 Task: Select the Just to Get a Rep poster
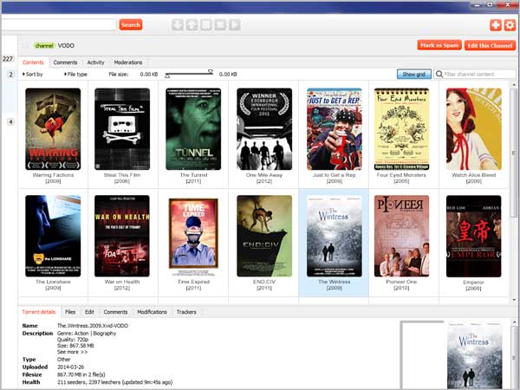[335, 129]
